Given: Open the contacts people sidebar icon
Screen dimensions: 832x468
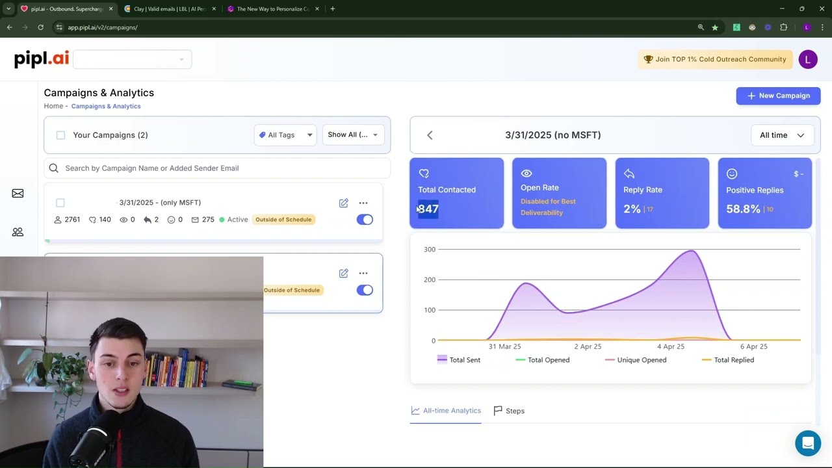Looking at the screenshot, I should coord(18,232).
